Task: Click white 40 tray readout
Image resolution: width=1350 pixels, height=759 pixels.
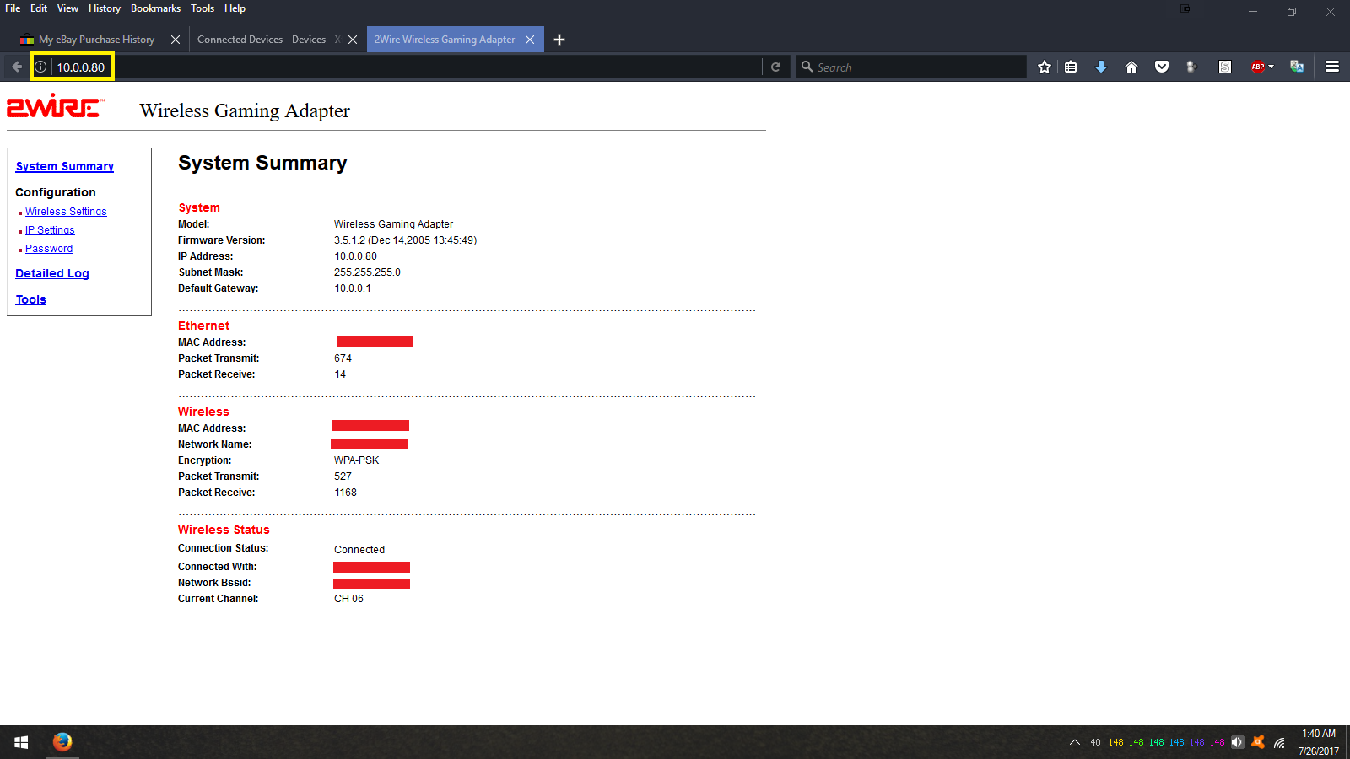Action: click(x=1095, y=742)
